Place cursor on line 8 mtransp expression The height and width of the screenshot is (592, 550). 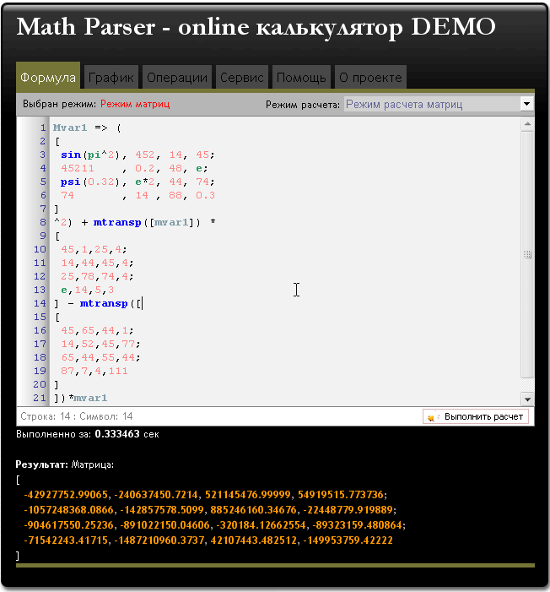[135, 222]
